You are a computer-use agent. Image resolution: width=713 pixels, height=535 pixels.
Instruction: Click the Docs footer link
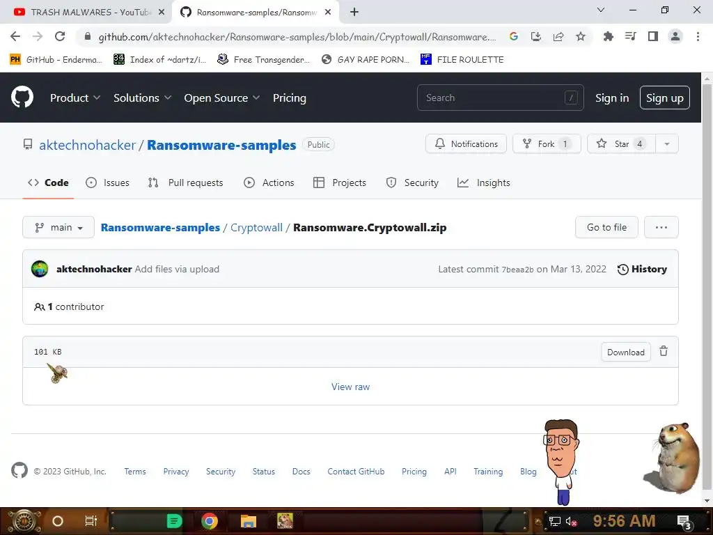coord(301,472)
